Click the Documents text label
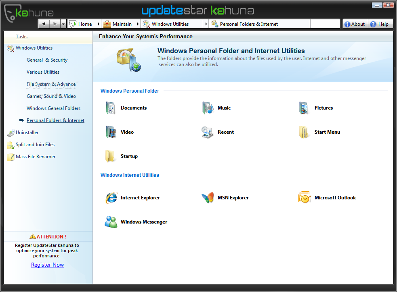 click(x=134, y=108)
